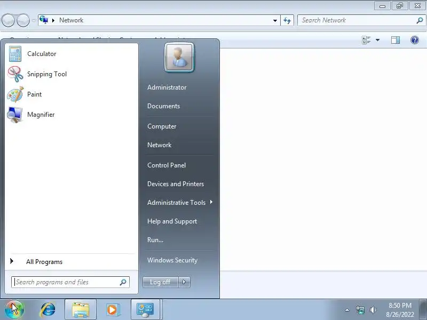Expand the Administrative Tools submenu
The width and height of the screenshot is (427, 320).
coord(180,203)
